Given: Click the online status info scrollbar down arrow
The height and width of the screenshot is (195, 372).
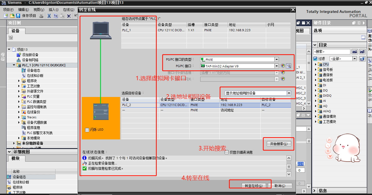Looking at the screenshot, I should point(289,174).
